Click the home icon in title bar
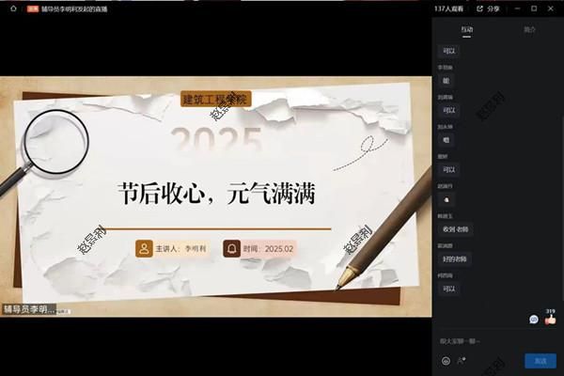 pyautogui.click(x=14, y=9)
